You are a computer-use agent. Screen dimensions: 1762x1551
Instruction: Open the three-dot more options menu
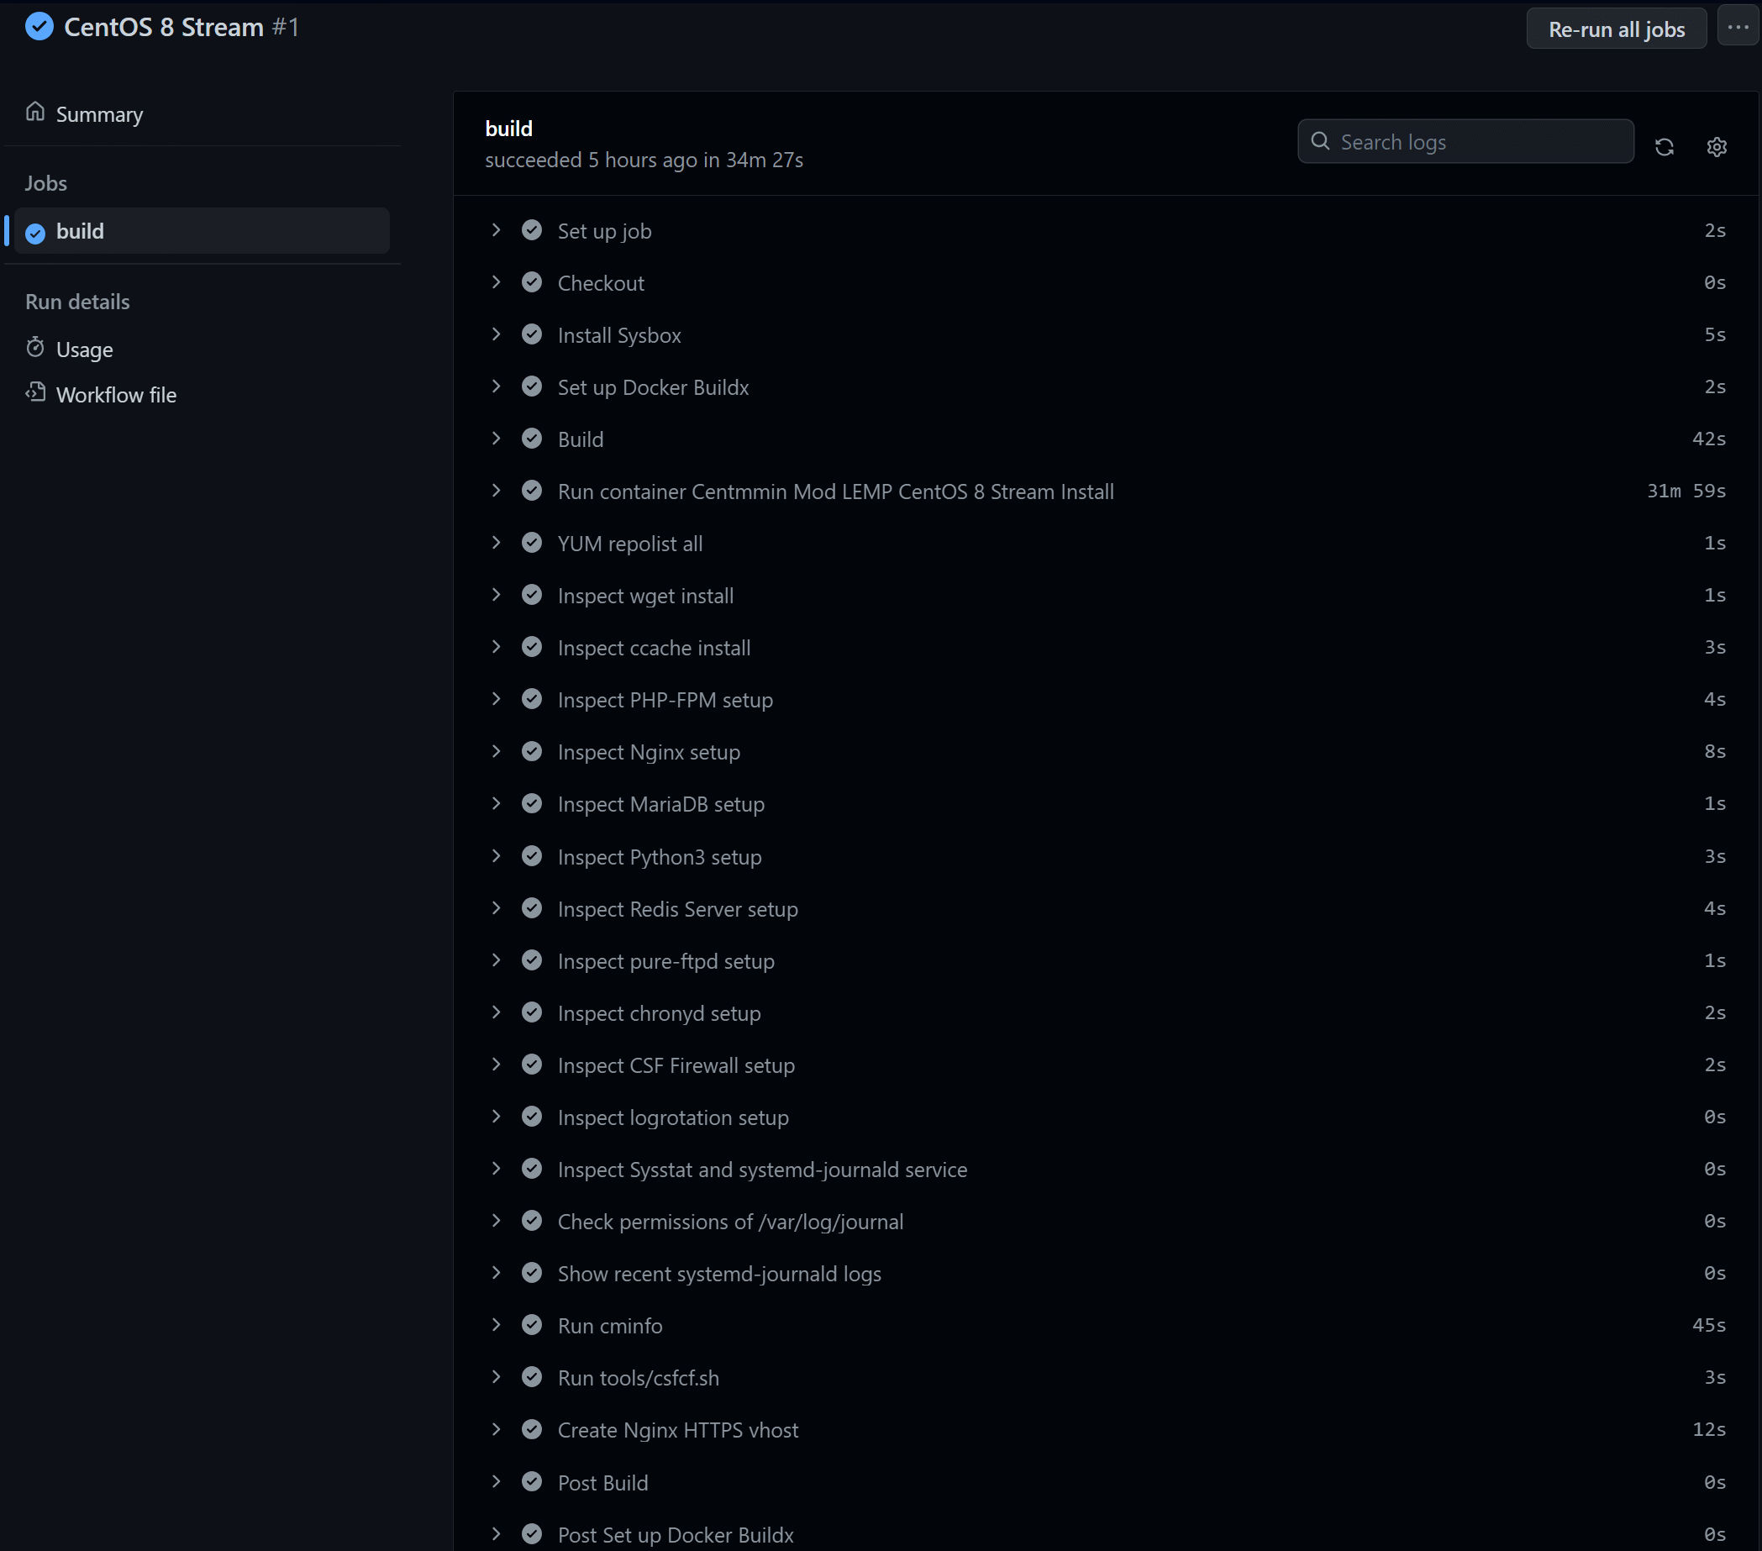pos(1738,27)
